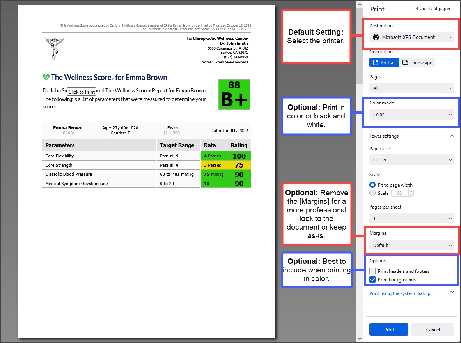Open the Paper size Letter dropdown

pos(411,159)
